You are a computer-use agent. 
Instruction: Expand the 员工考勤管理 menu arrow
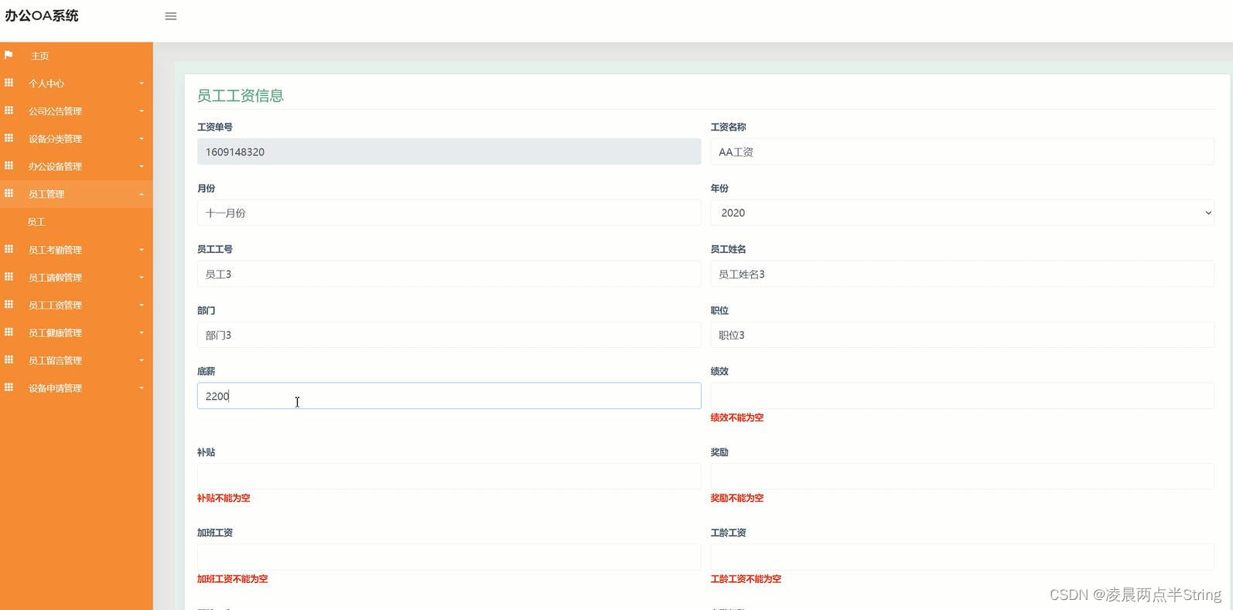coord(142,250)
